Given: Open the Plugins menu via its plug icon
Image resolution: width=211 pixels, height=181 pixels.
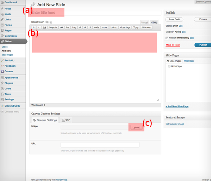Looking at the screenshot, I should pos(2,83).
